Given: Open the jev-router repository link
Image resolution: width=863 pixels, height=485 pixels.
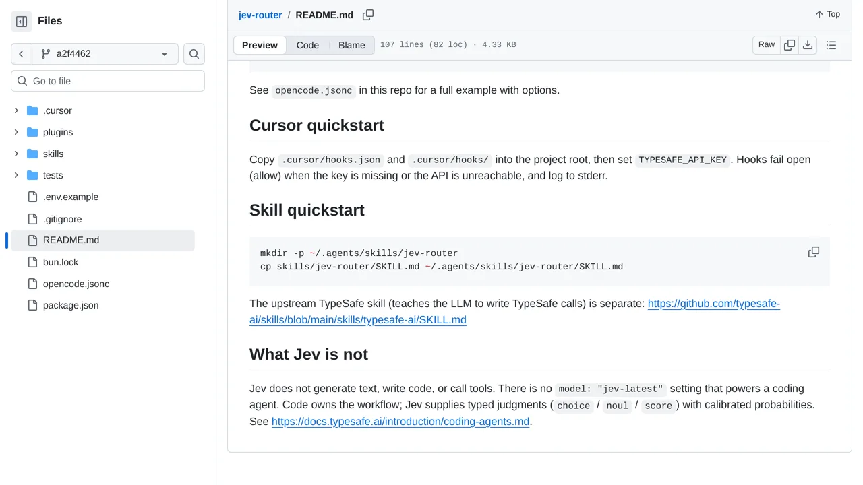Looking at the screenshot, I should coord(260,15).
